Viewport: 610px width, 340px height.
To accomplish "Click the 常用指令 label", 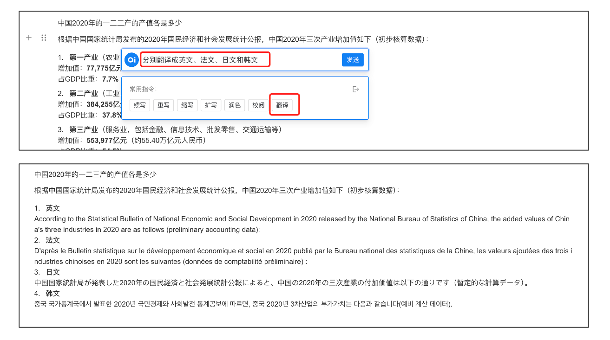I will (143, 89).
